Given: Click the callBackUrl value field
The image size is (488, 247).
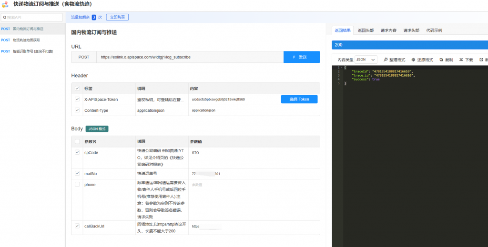Looking at the screenshot, I should pos(254,227).
